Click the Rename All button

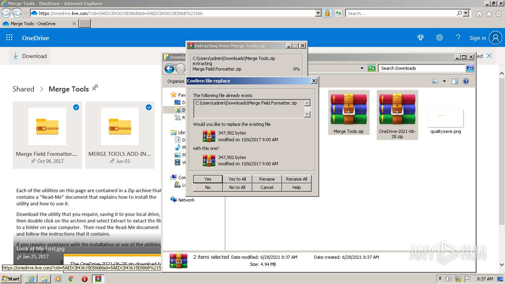(x=297, y=179)
